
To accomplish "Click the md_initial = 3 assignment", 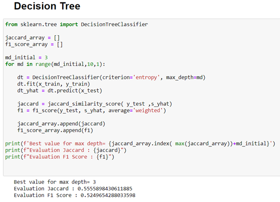I will (x=26, y=58).
